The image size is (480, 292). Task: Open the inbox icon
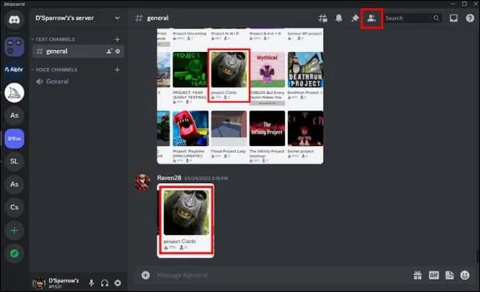click(x=454, y=18)
